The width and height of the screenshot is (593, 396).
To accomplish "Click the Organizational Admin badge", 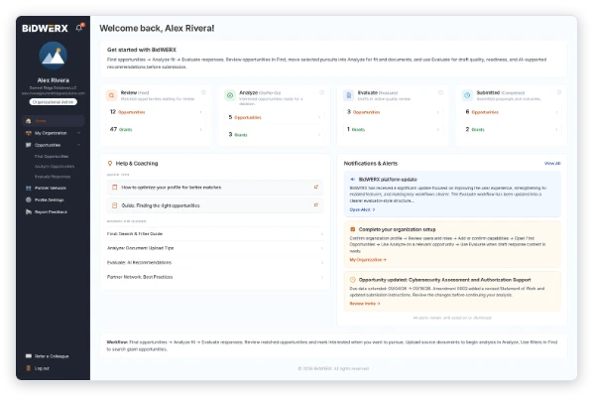I will 53,102.
